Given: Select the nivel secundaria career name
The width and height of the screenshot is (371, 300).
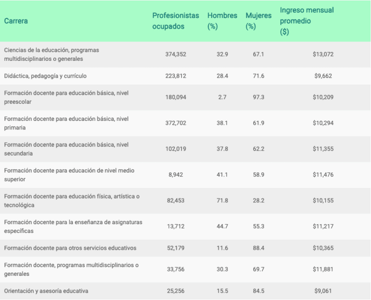Looking at the screenshot, I should (66, 149).
